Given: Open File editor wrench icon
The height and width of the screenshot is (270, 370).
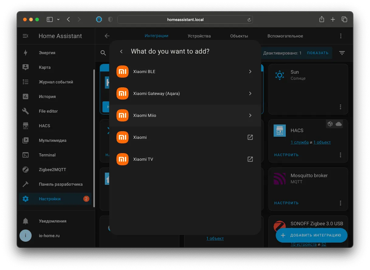Looking at the screenshot, I should [26, 111].
